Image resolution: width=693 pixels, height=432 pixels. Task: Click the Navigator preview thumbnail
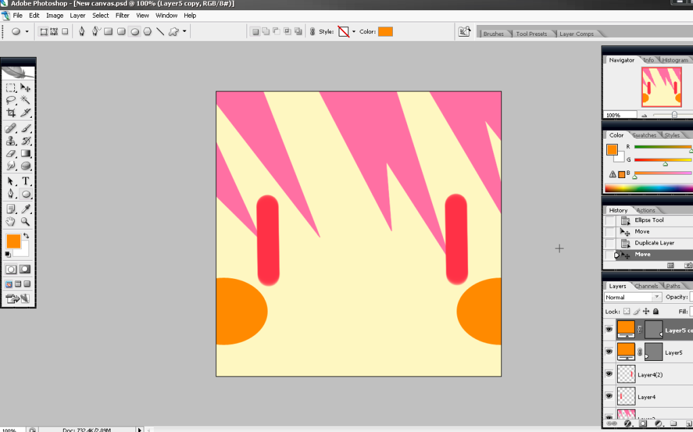click(662, 87)
